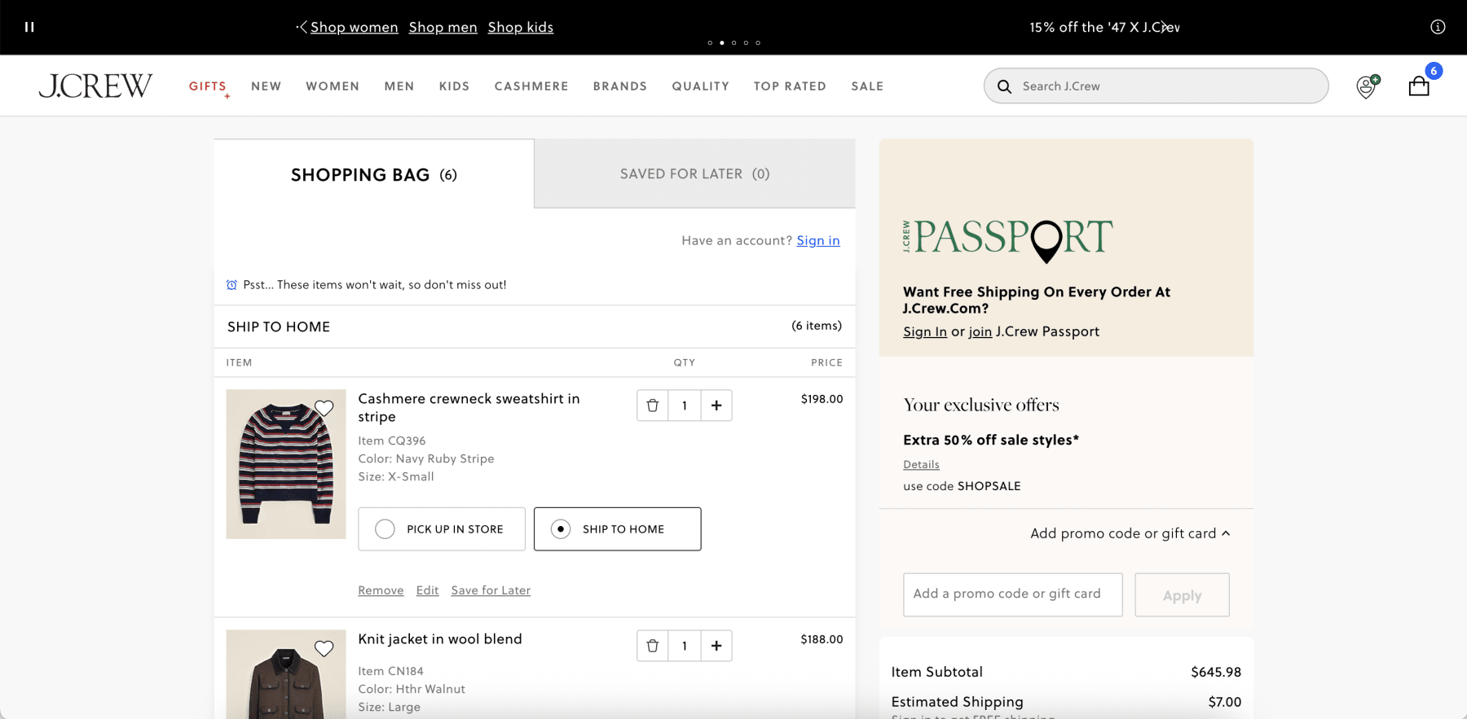Click the promo code input field
Viewport: 1467px width, 719px height.
(1012, 594)
